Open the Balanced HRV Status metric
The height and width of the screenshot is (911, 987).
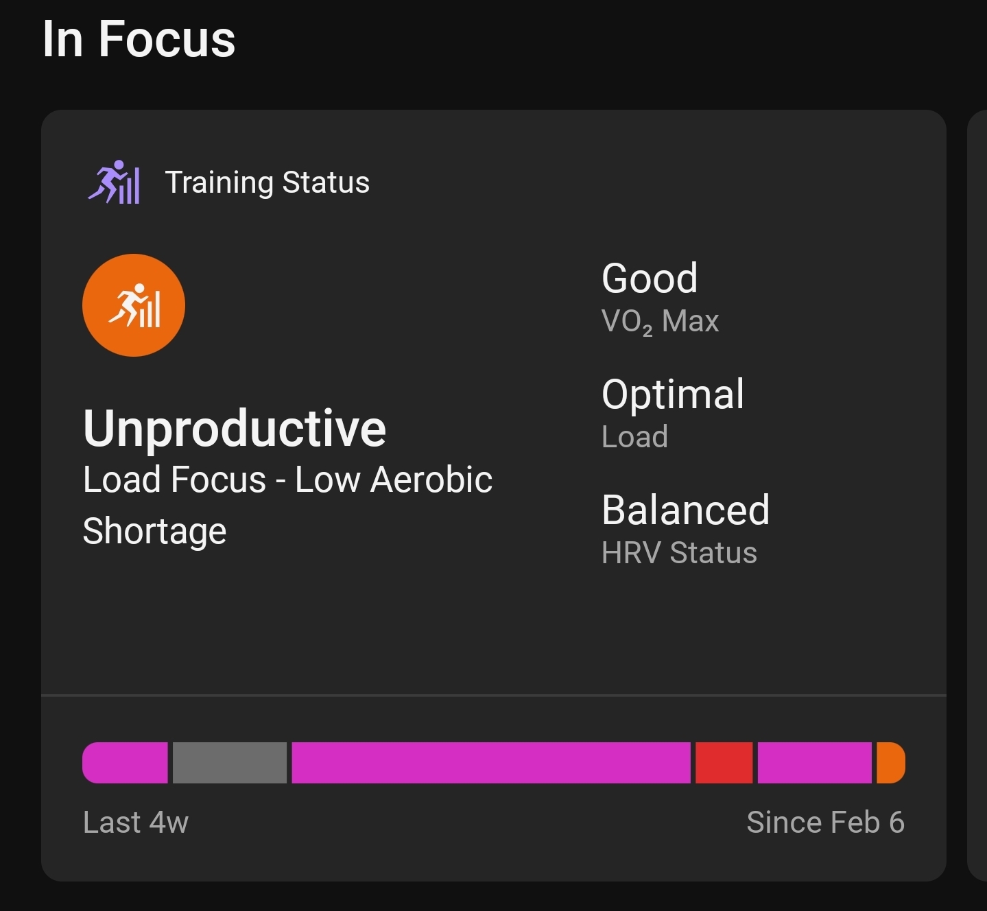pos(685,529)
